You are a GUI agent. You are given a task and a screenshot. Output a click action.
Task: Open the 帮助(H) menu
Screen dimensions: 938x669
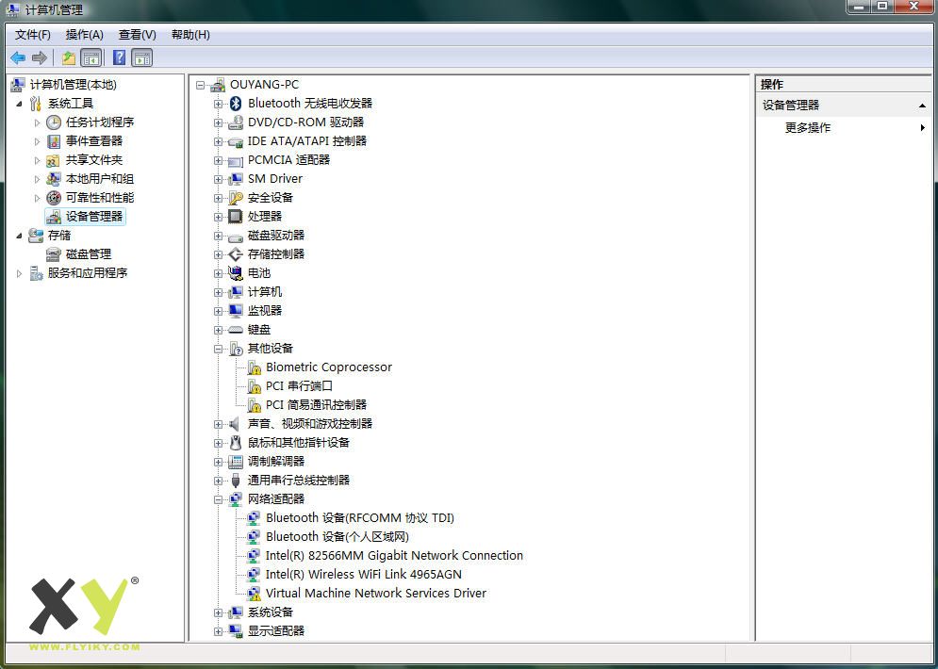pyautogui.click(x=190, y=35)
